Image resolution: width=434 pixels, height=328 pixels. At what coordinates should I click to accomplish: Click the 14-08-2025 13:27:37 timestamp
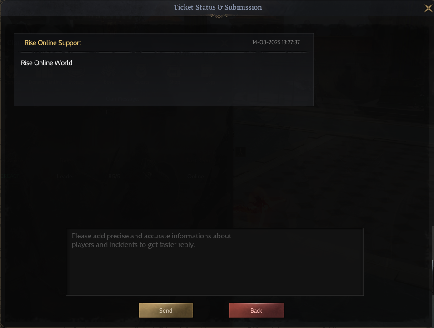[276, 42]
